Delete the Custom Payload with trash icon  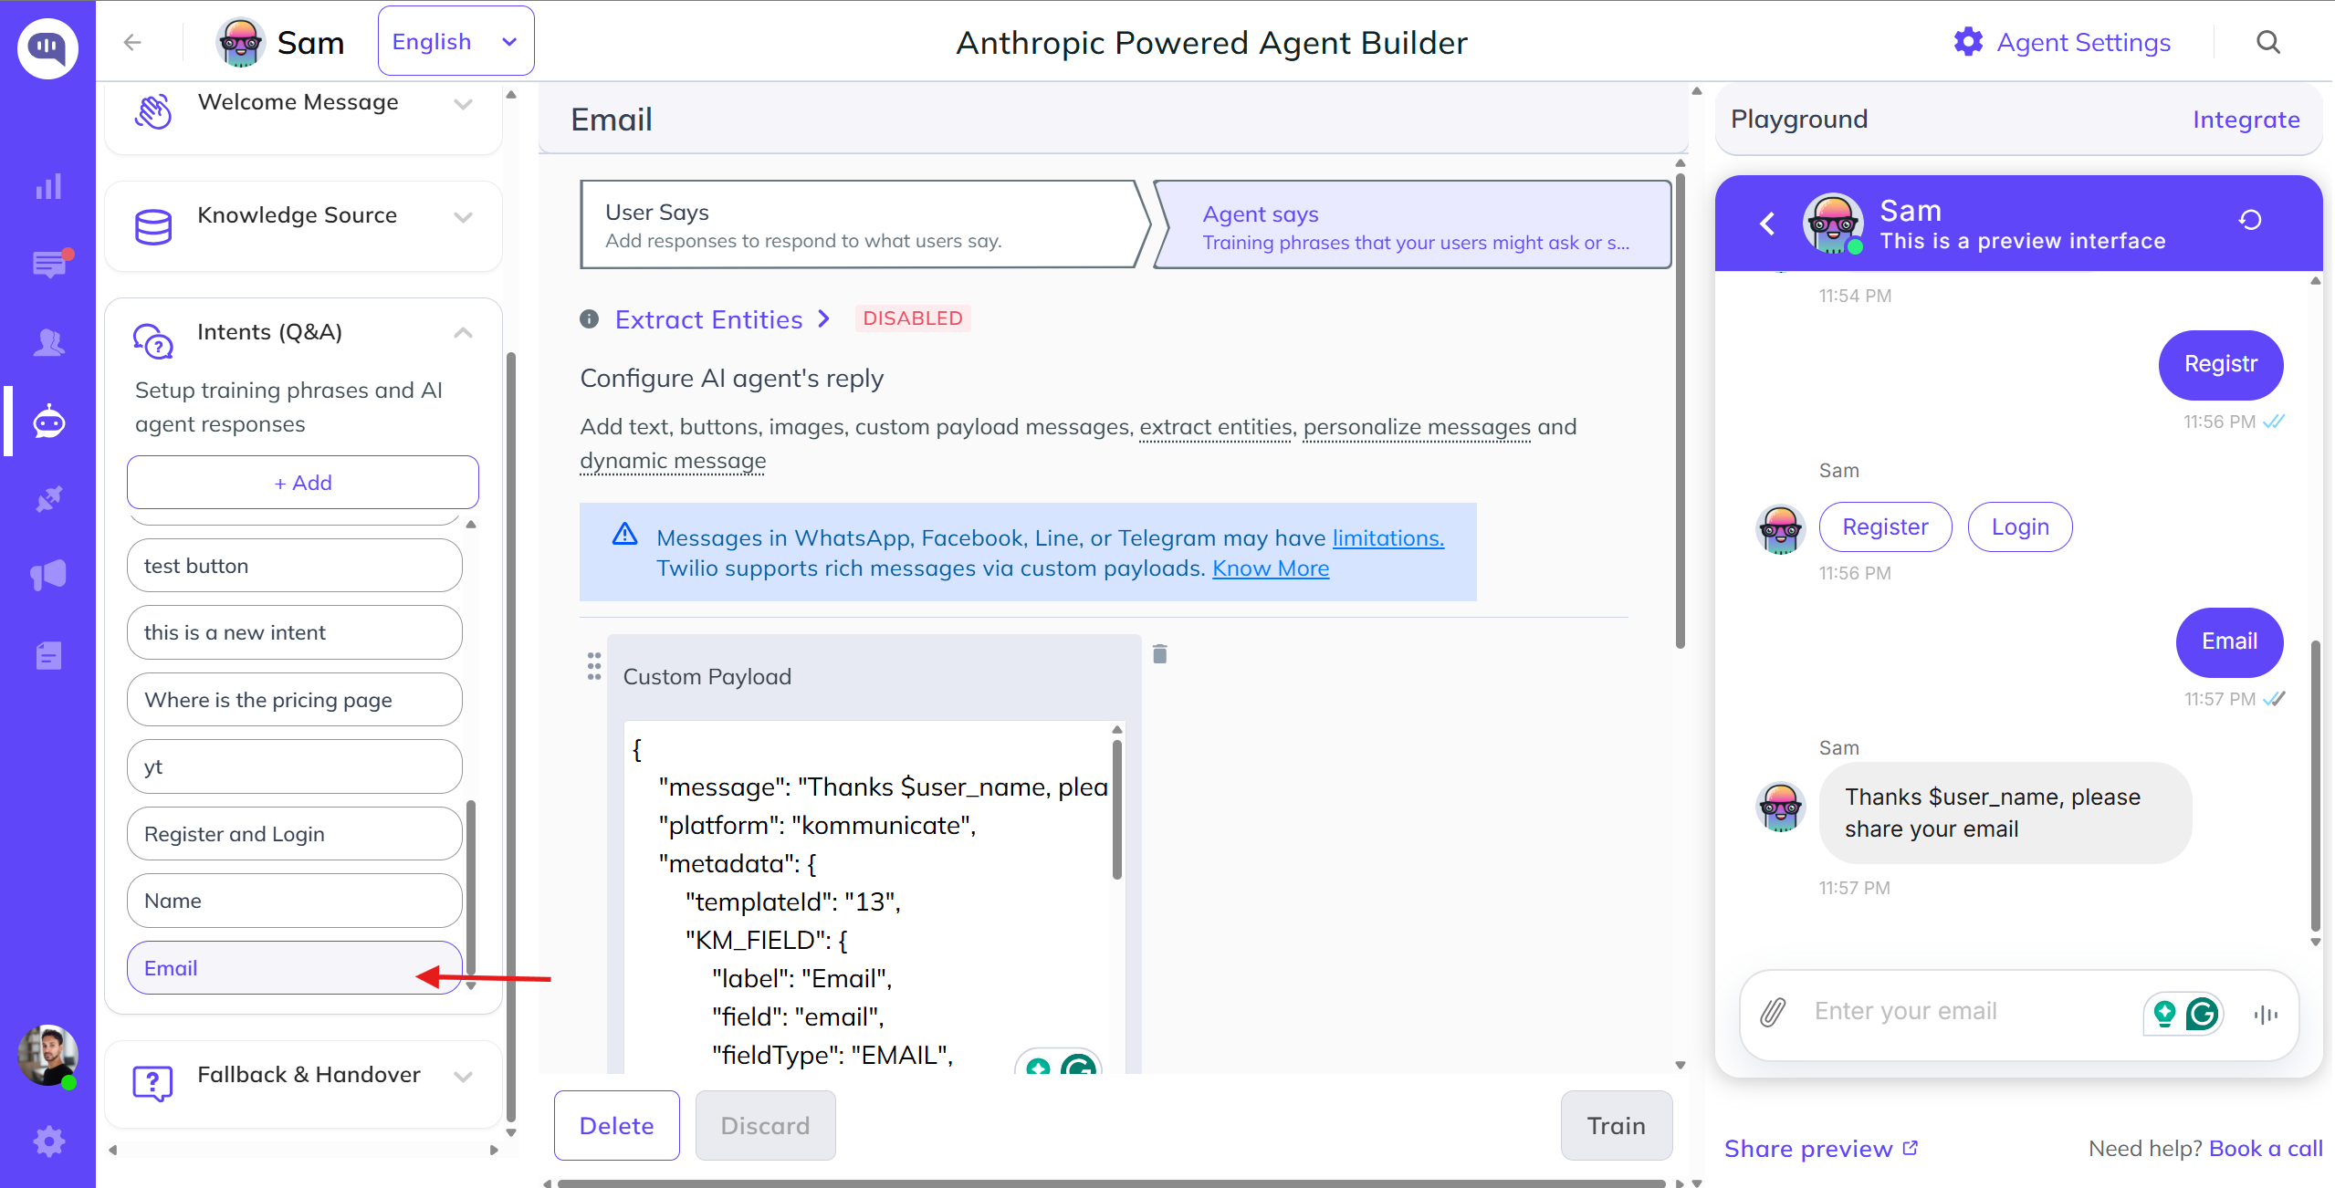(1160, 653)
